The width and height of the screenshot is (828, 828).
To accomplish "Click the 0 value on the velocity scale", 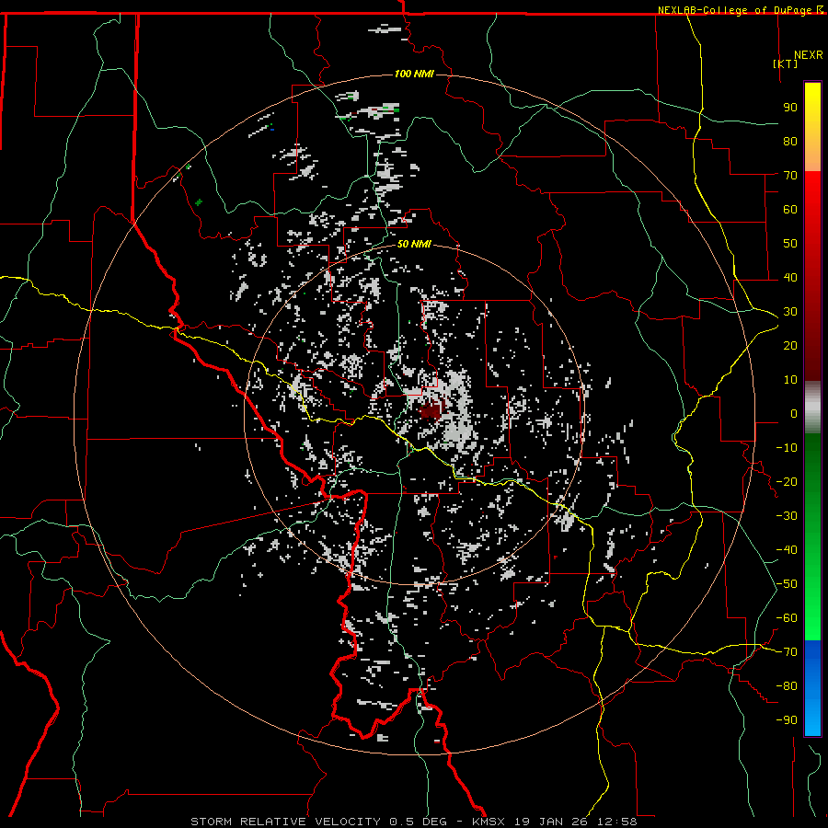I will (794, 414).
